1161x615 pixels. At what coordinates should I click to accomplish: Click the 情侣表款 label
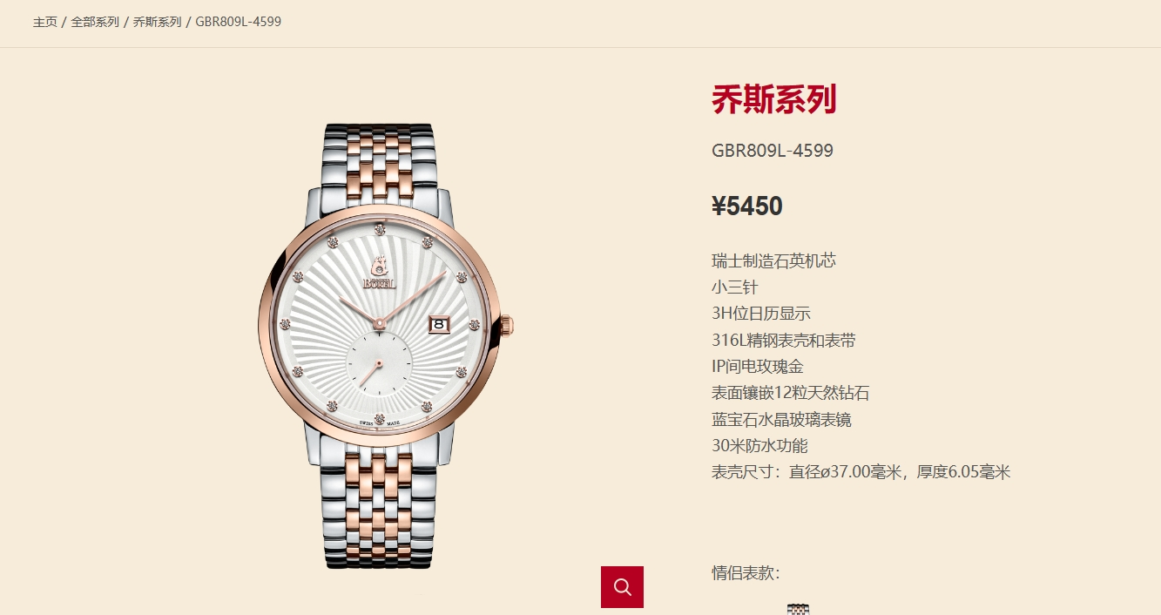tap(746, 573)
